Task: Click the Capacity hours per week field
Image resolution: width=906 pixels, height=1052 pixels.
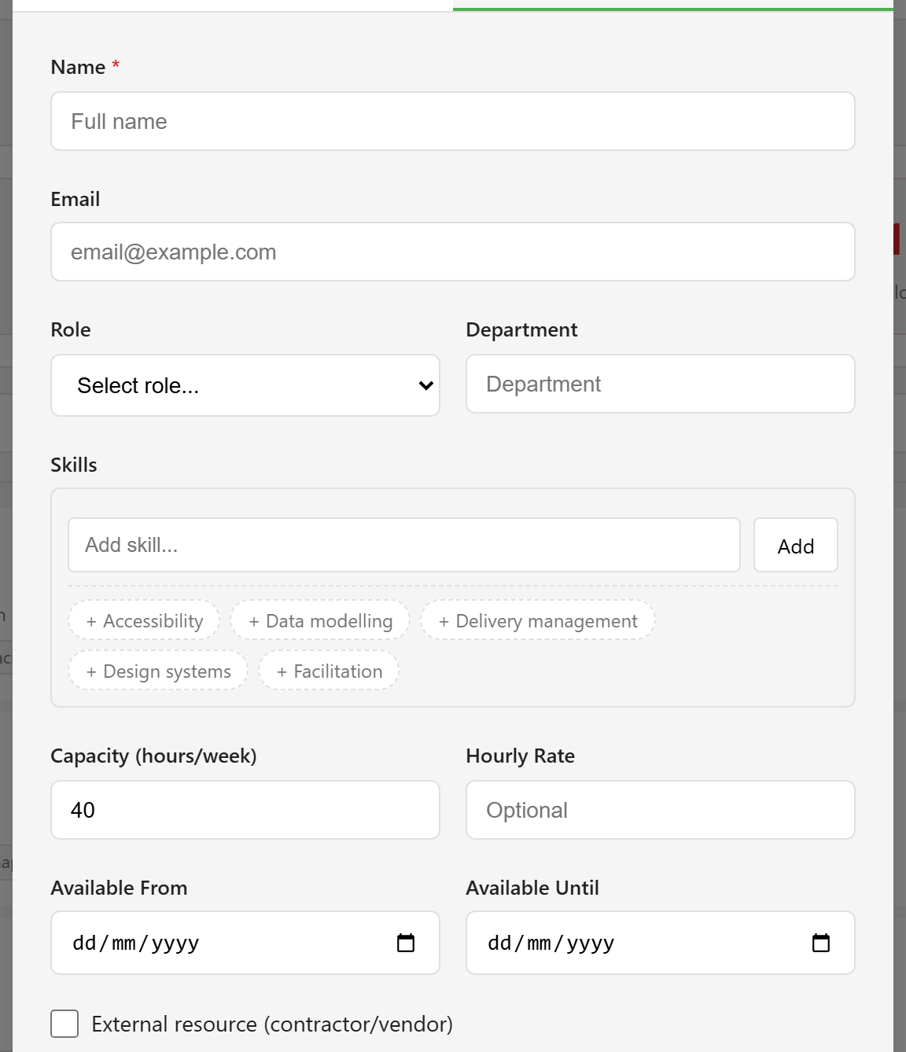Action: coord(245,810)
